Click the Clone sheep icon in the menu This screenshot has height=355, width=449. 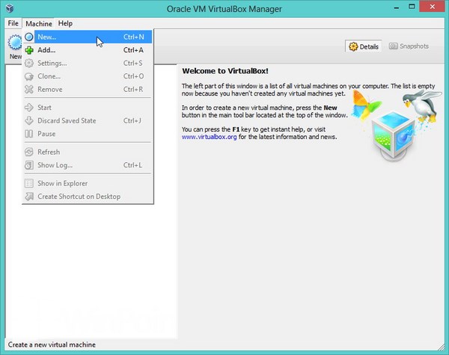(x=29, y=76)
